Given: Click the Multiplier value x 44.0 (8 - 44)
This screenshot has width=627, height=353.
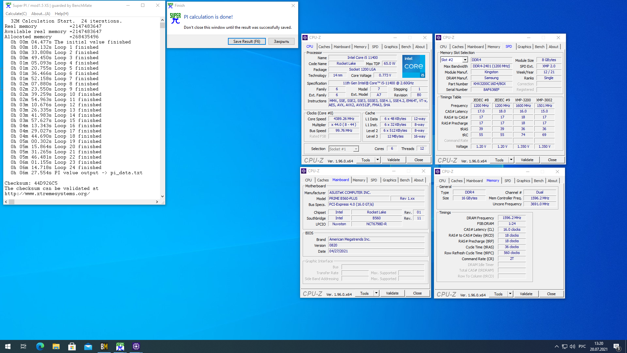Looking at the screenshot, I should coord(344,125).
